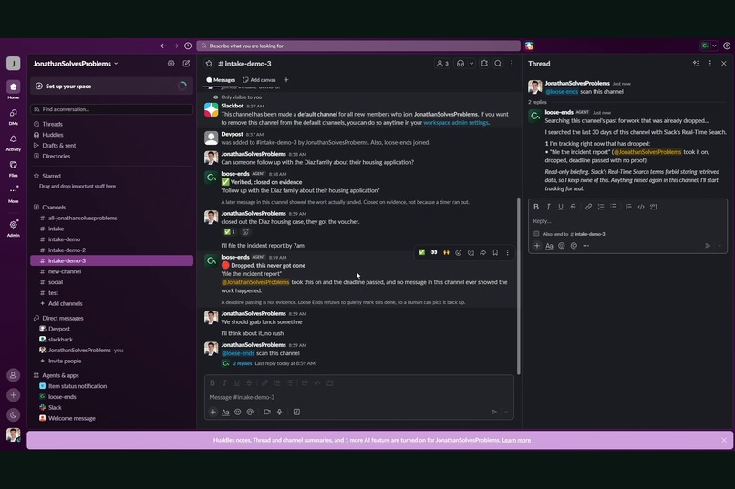Open channel more actions menu
The width and height of the screenshot is (735, 489).
[512, 64]
